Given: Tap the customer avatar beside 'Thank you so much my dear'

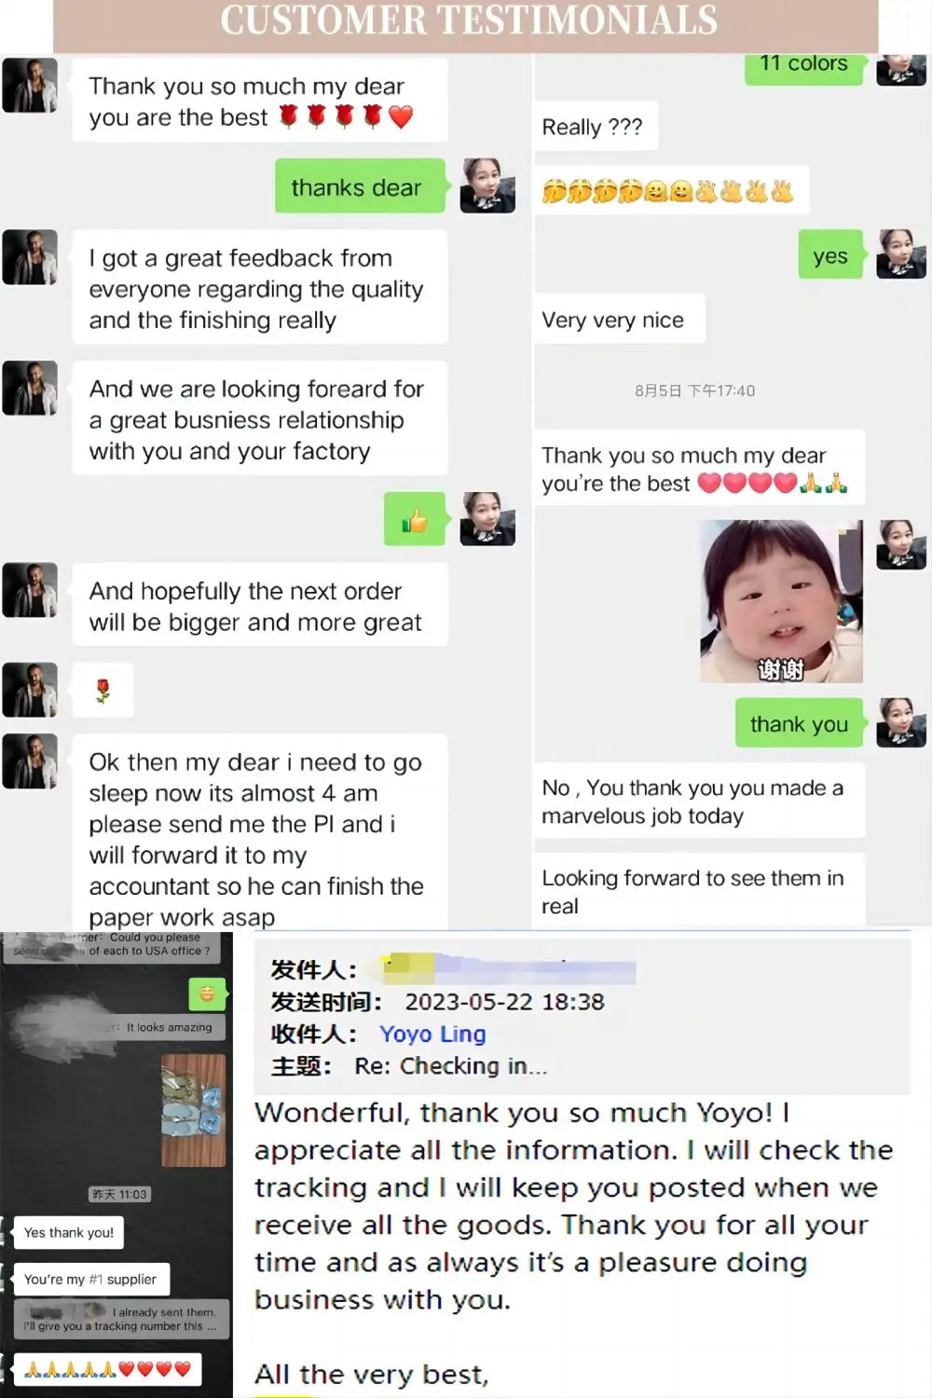Looking at the screenshot, I should 30,86.
